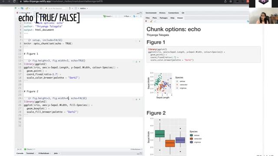The width and height of the screenshot is (278, 156).
Task: Click 'include=FALSE' in setup chunk header
Action: point(52,40)
